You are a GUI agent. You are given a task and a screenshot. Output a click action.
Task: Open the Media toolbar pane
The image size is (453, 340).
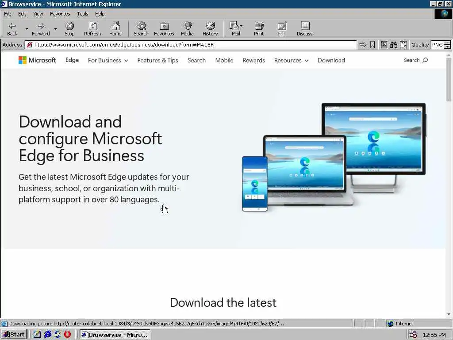click(187, 29)
